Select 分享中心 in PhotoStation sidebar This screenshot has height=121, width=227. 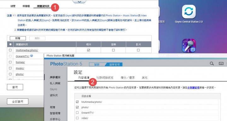click(x=55, y=119)
